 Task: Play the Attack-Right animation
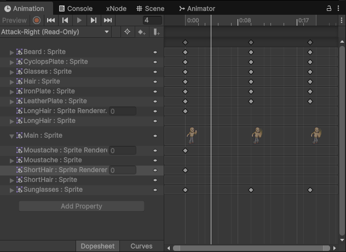pyautogui.click(x=79, y=20)
